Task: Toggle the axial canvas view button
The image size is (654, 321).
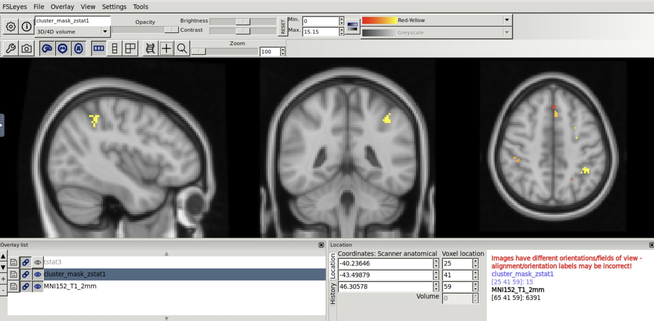Action: pos(79,49)
